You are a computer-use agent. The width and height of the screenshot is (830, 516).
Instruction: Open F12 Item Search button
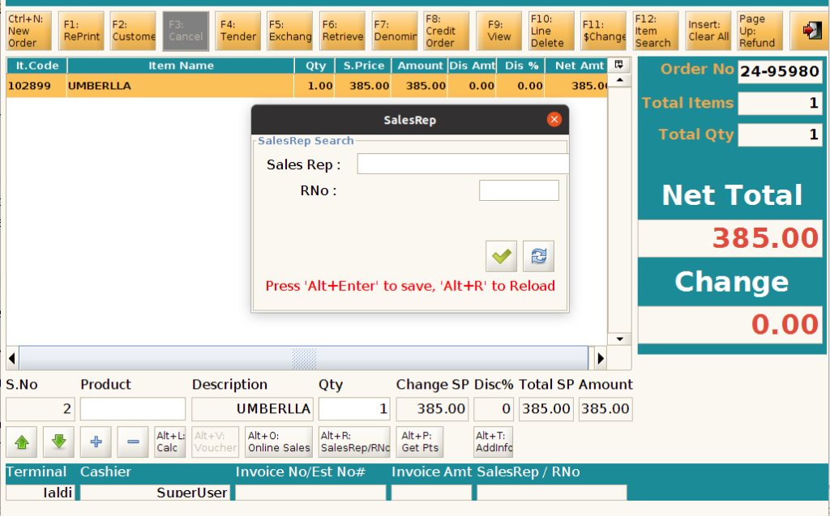[655, 31]
